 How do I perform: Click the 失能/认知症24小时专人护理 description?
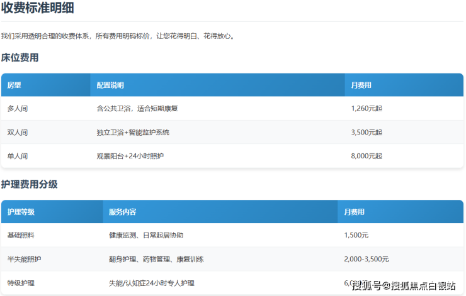click(152, 283)
